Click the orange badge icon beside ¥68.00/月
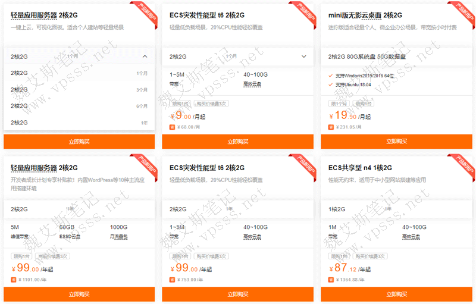This screenshot has height=304, width=476. point(172,127)
